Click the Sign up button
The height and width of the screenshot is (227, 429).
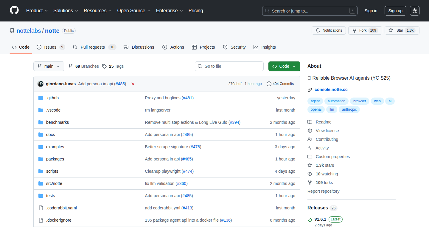[395, 11]
